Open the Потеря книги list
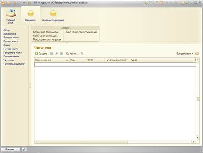203x153 pixels. [x=11, y=49]
